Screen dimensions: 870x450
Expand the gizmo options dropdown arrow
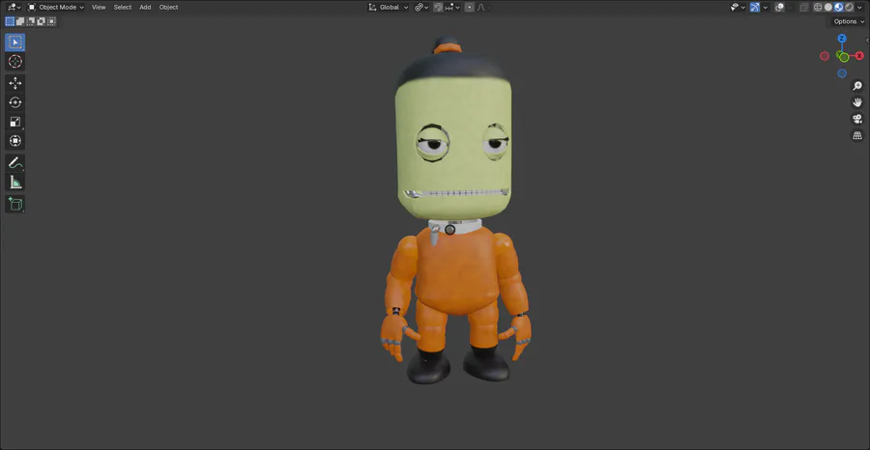click(766, 7)
